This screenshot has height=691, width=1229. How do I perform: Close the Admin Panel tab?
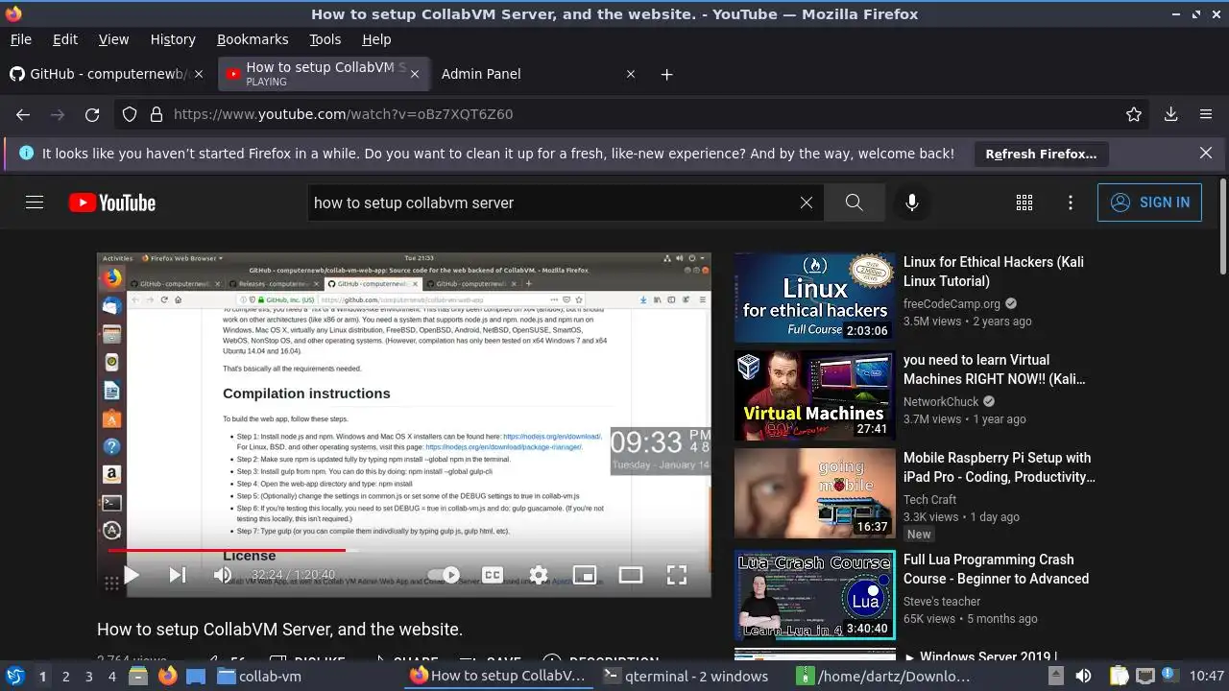(631, 74)
